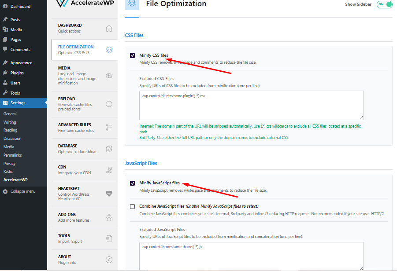
Task: Click inside Excluded JavaScript Files textarea
Action: (252, 256)
